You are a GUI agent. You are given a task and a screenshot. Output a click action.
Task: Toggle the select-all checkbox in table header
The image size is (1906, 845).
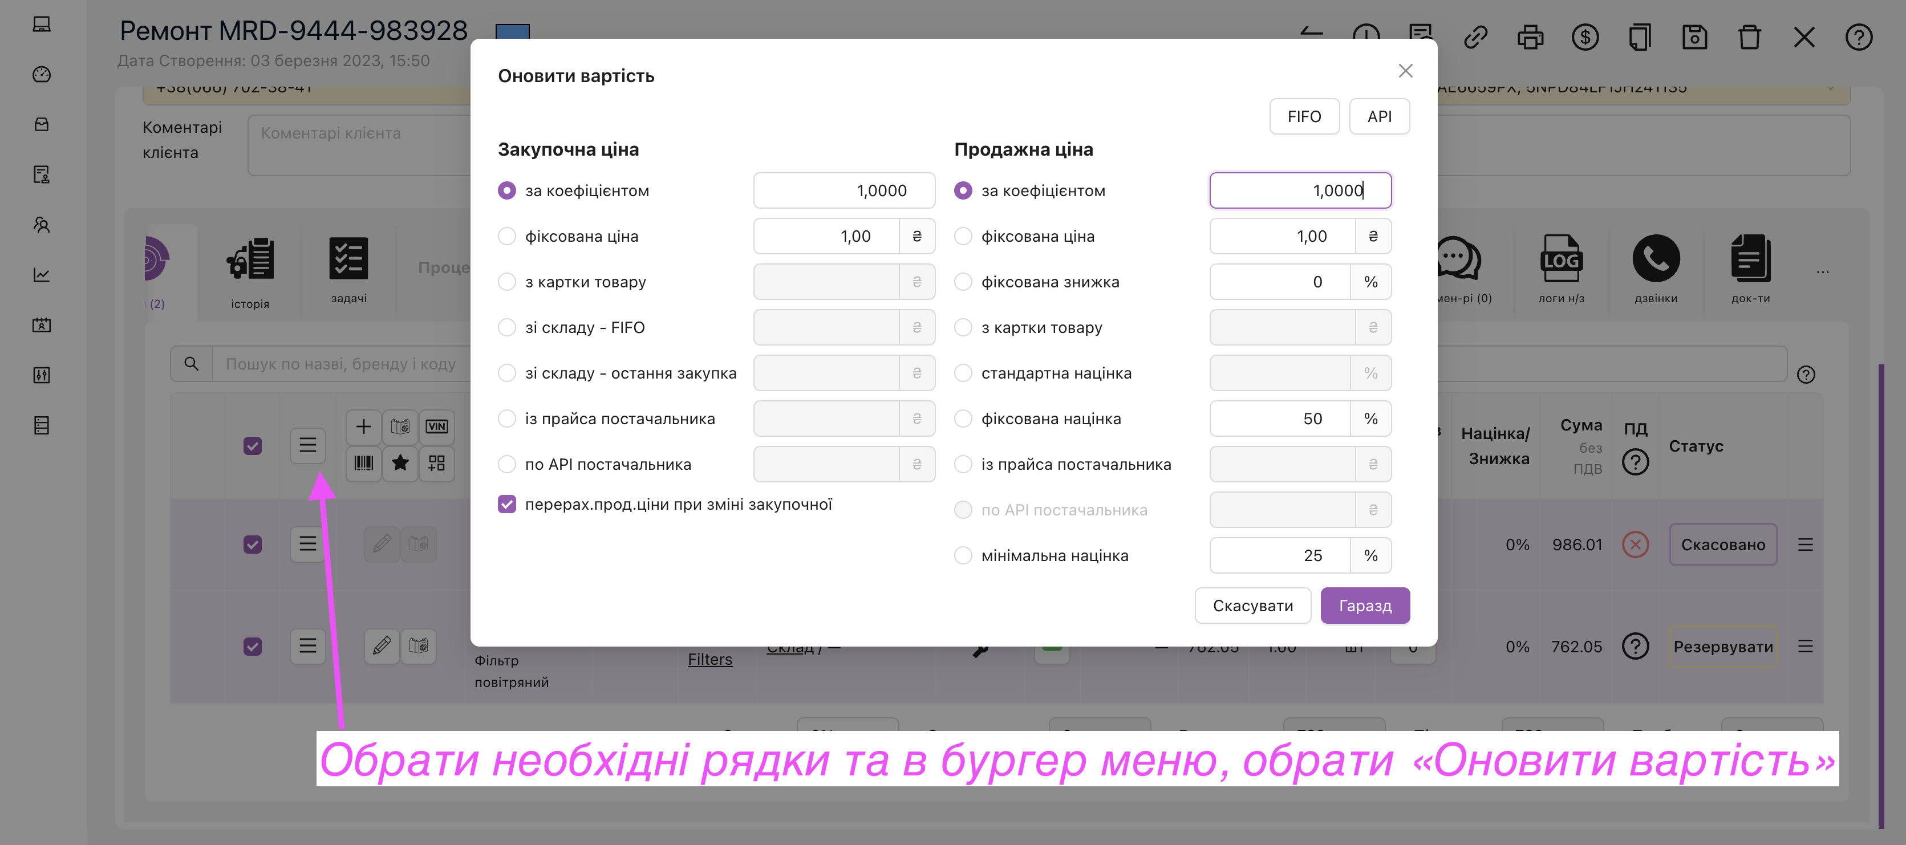click(252, 445)
